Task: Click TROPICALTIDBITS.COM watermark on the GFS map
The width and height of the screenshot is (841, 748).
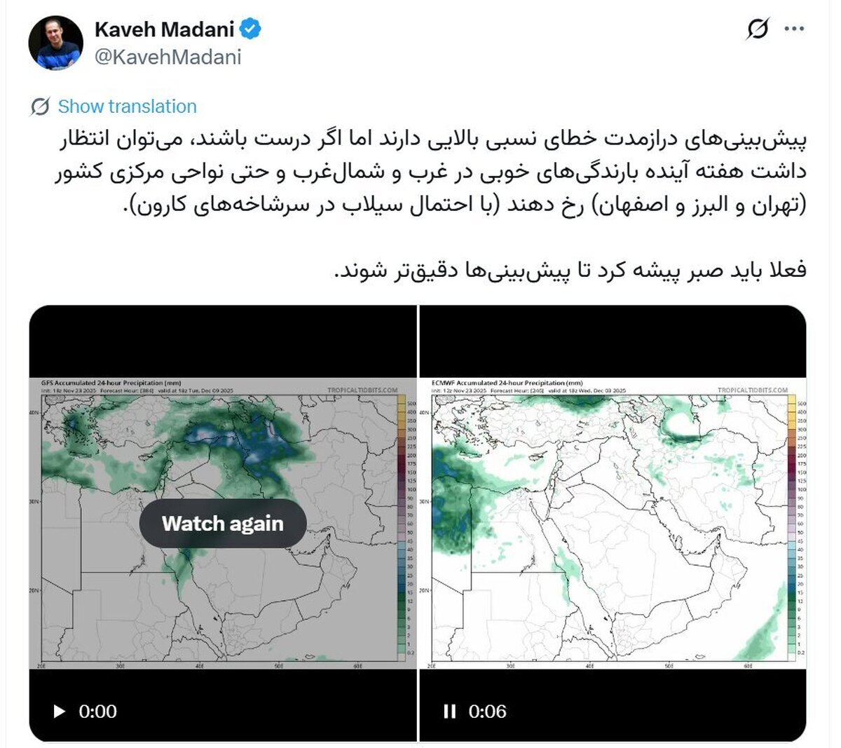Action: click(x=362, y=390)
